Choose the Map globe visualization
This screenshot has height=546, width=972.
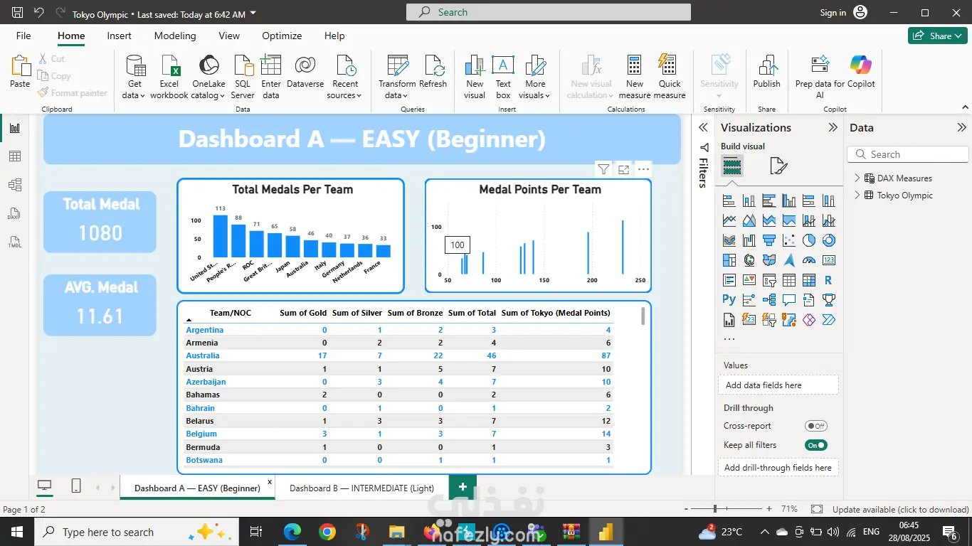(x=749, y=260)
